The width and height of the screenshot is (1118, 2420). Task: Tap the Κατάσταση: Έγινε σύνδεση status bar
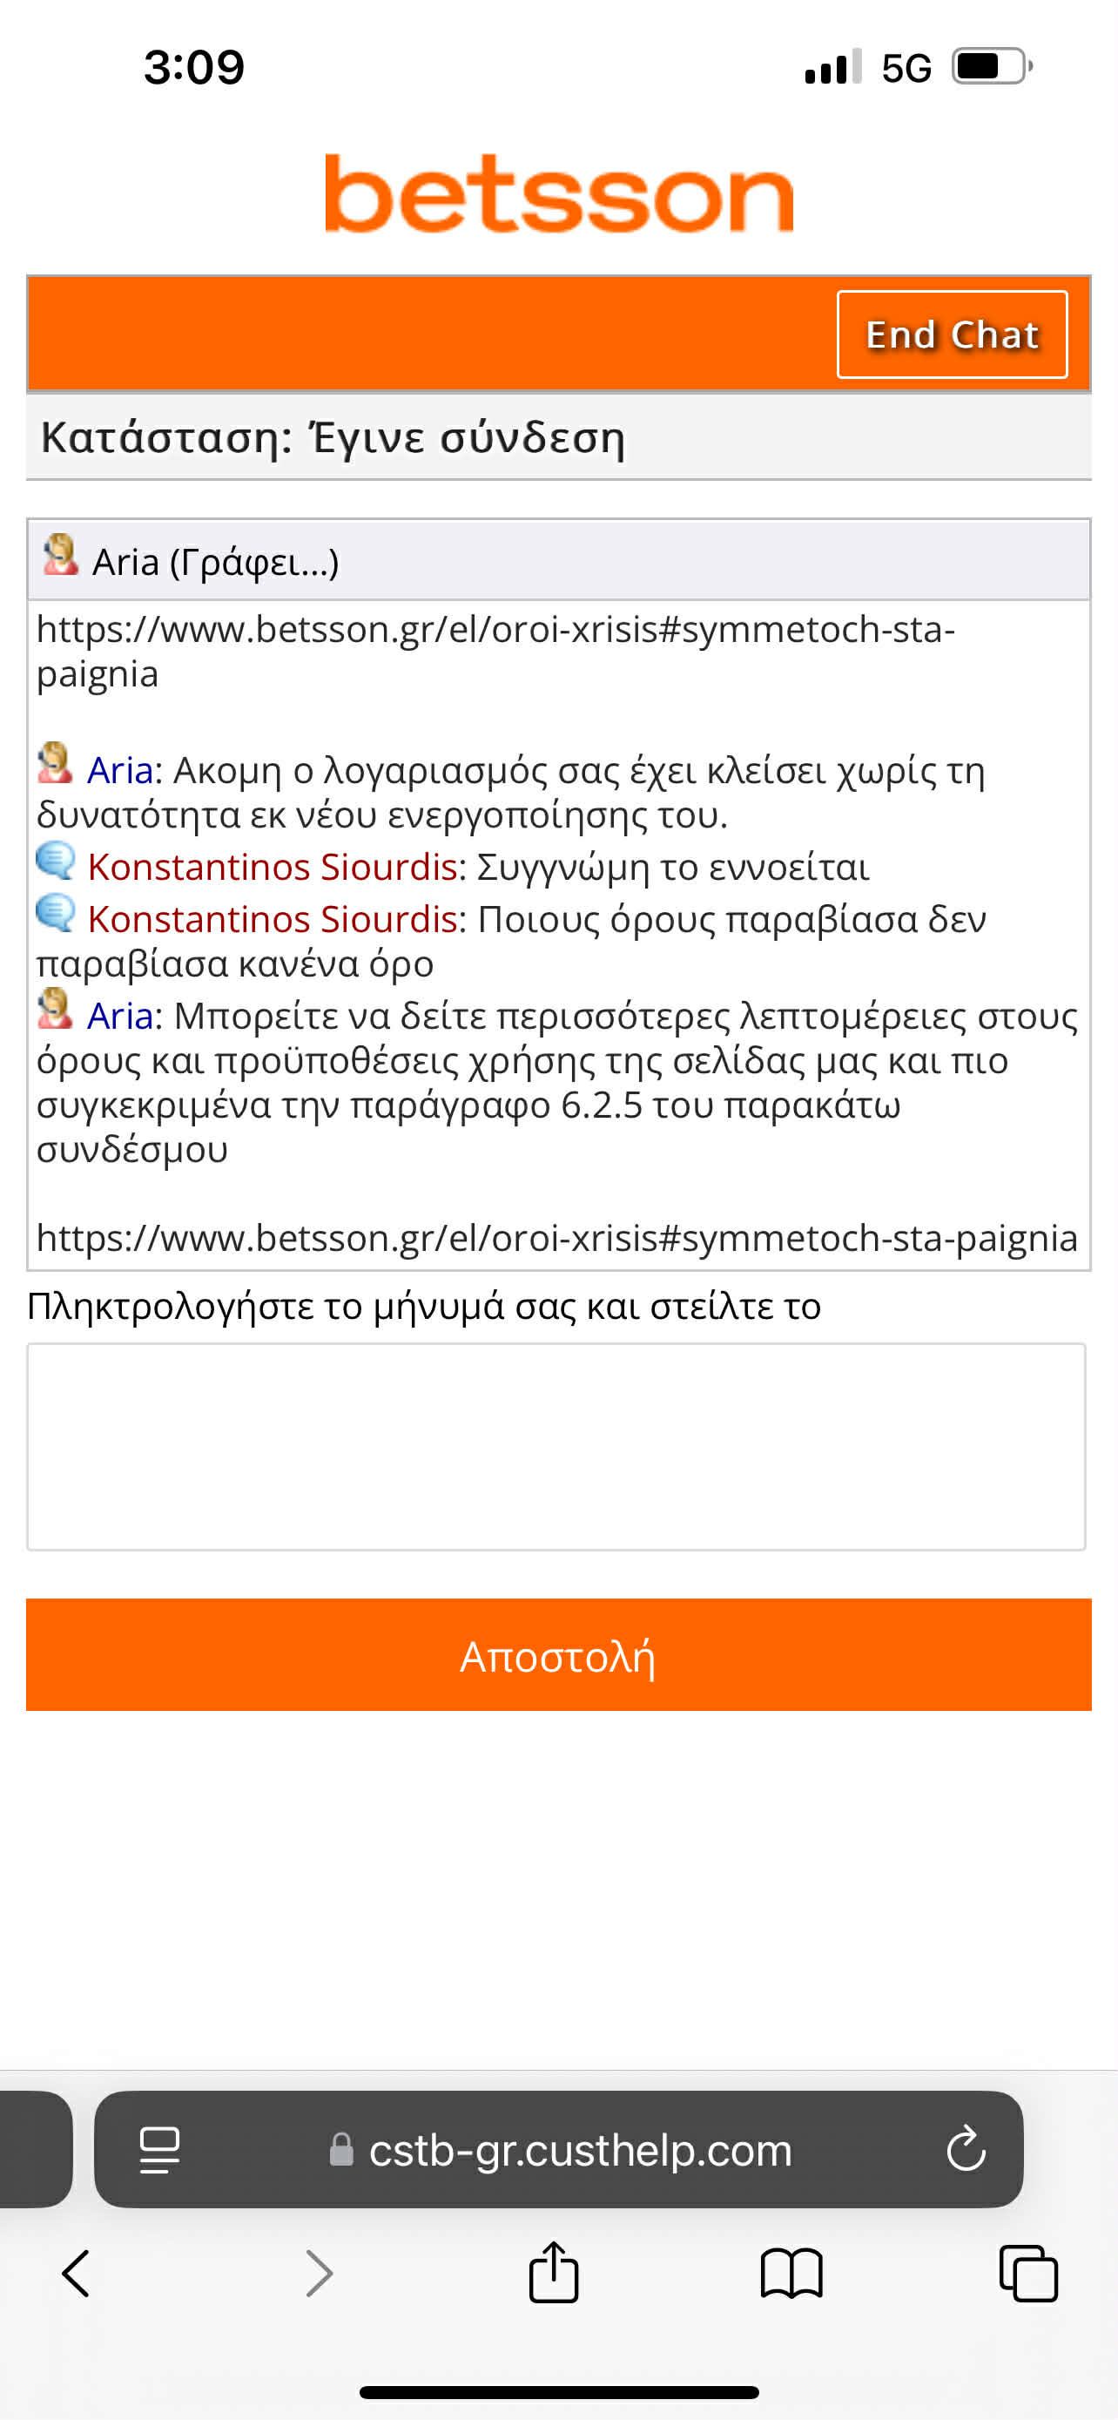coord(558,438)
